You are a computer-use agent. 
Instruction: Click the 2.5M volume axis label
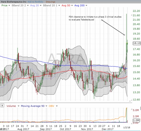[136, 116]
